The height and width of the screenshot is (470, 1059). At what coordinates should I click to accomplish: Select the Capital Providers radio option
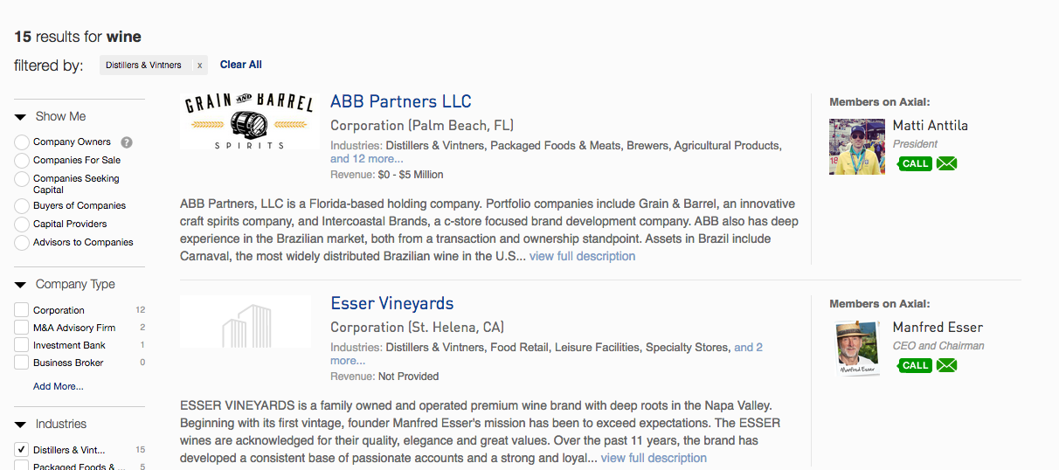click(22, 225)
